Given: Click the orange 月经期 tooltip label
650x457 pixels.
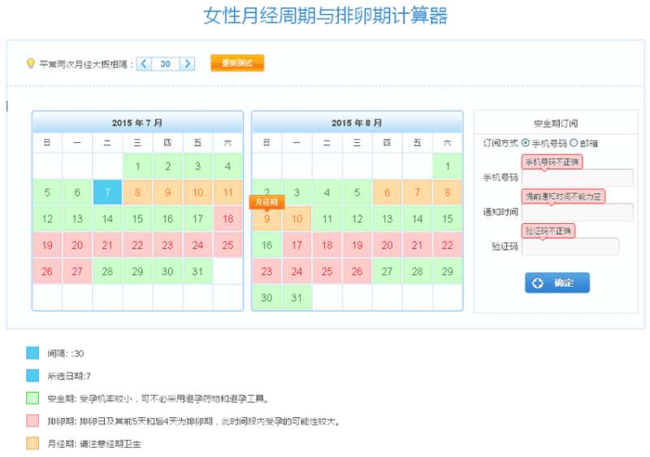Looking at the screenshot, I should coord(266,201).
